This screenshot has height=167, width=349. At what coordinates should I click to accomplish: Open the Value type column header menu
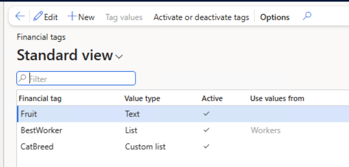click(142, 98)
